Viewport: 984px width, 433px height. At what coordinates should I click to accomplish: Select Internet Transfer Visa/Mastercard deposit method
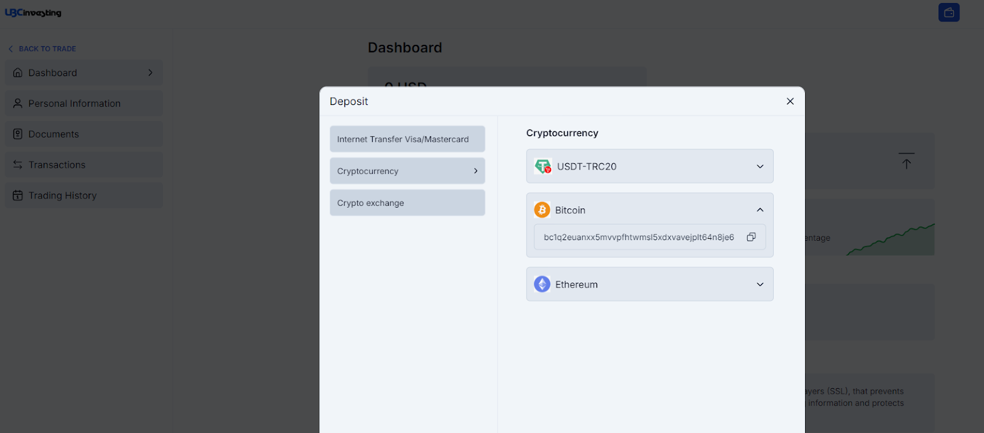coord(407,139)
